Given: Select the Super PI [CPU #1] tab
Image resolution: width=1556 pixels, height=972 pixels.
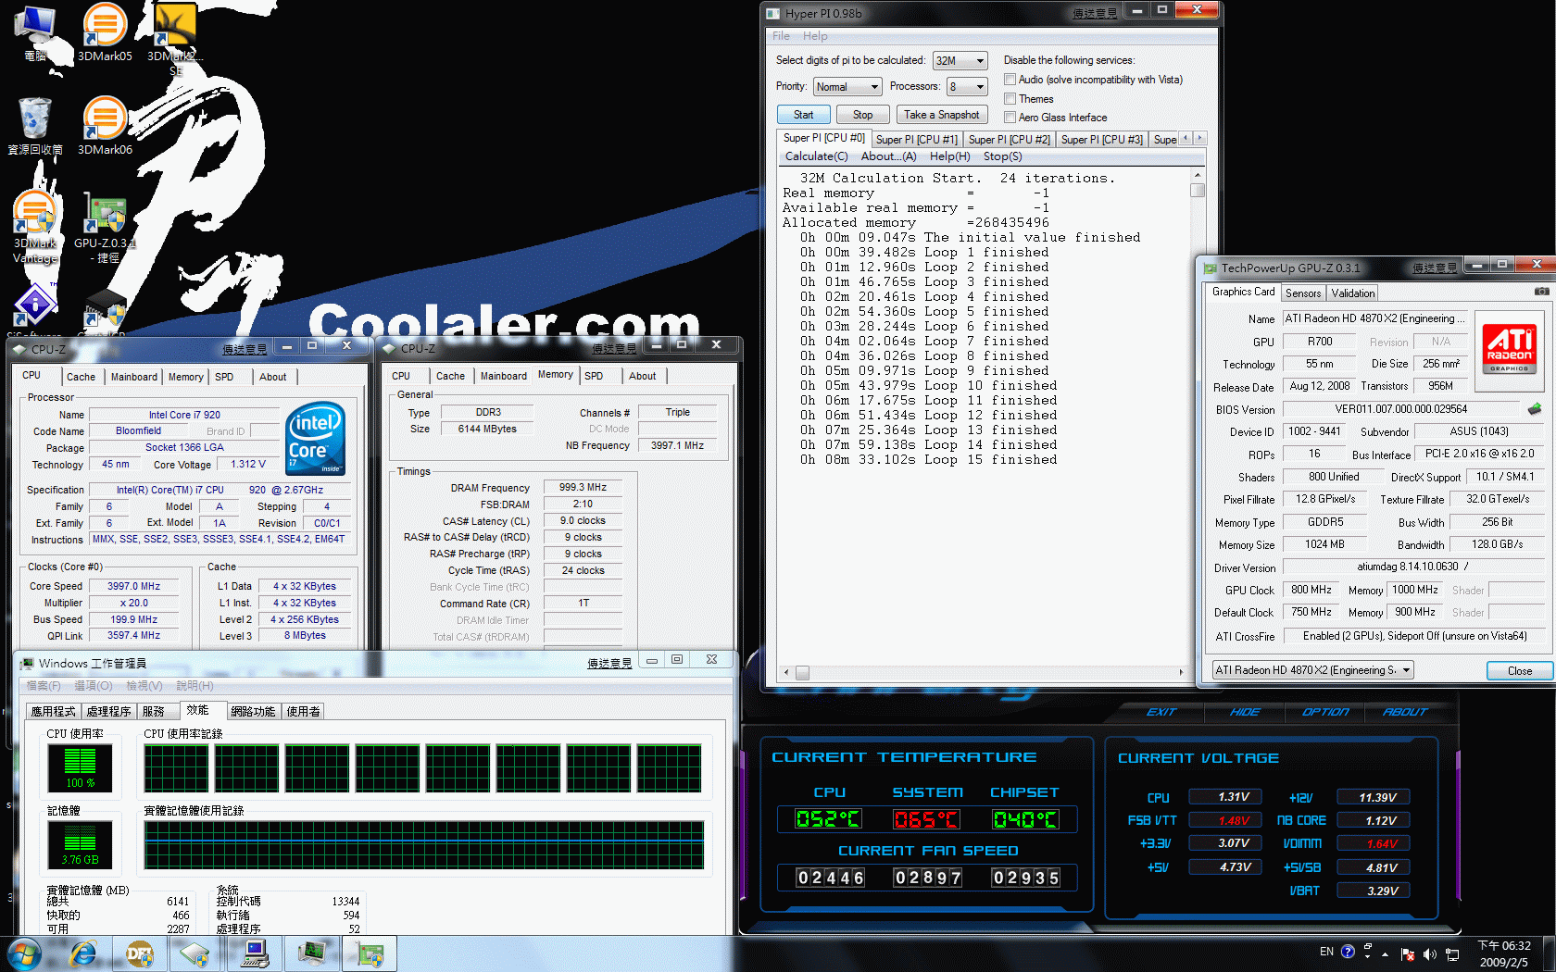Looking at the screenshot, I should pyautogui.click(x=917, y=140).
